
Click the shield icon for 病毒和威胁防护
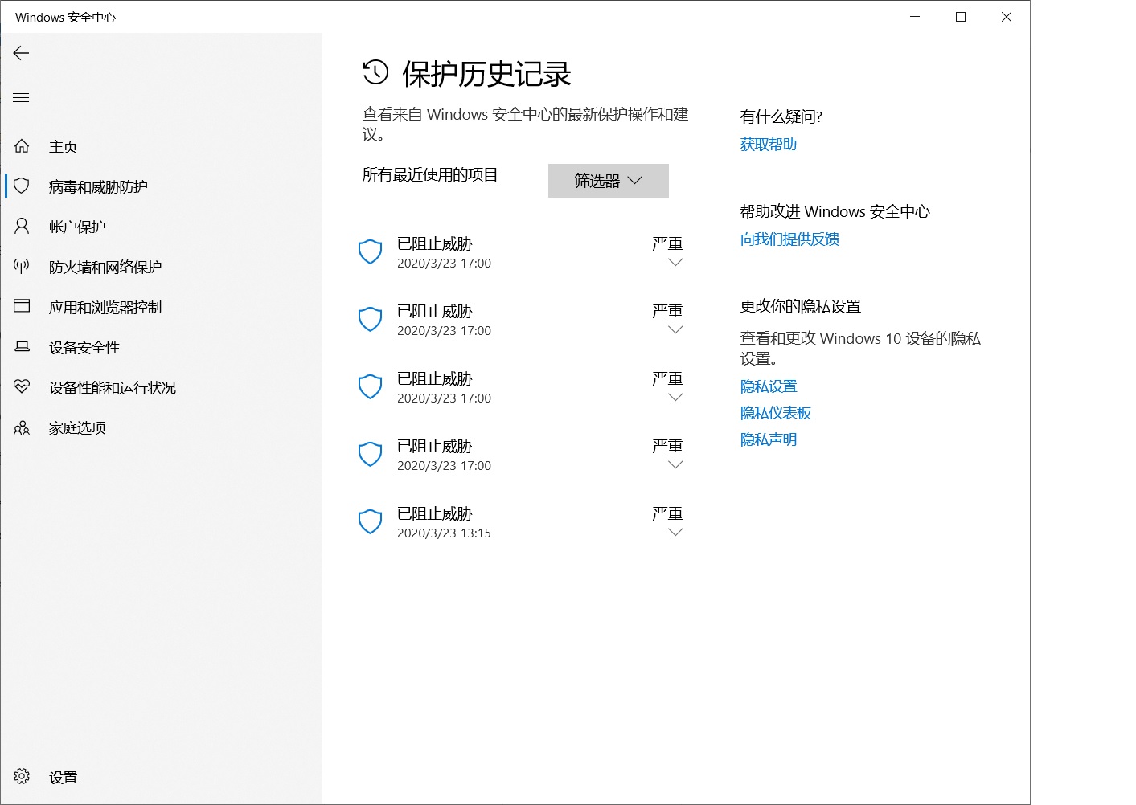click(22, 186)
